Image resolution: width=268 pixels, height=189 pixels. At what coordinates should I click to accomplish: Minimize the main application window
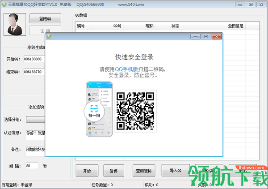click(x=240, y=4)
